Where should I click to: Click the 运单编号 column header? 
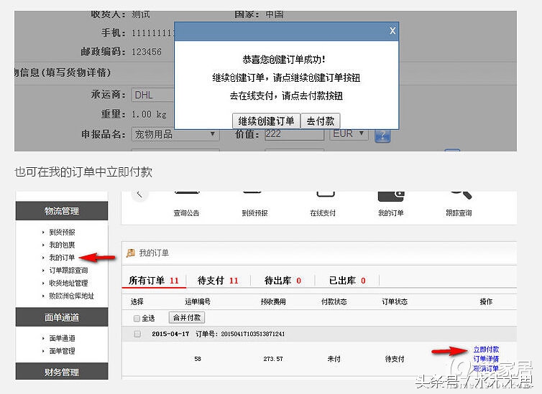(x=198, y=301)
